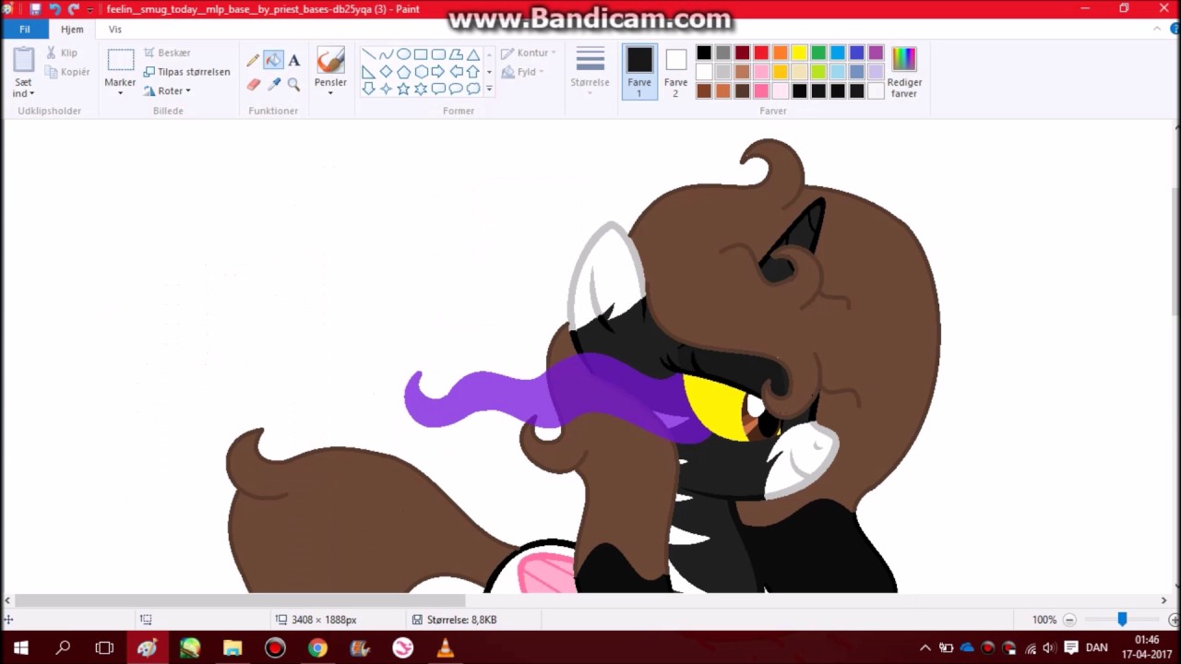Click the Kopiér (copy) button
Screen dimensions: 1181x664
point(68,72)
